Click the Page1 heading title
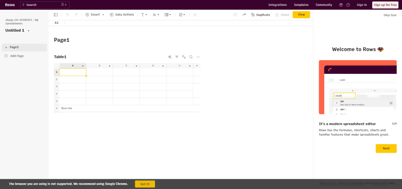The width and height of the screenshot is (402, 189). [x=62, y=40]
